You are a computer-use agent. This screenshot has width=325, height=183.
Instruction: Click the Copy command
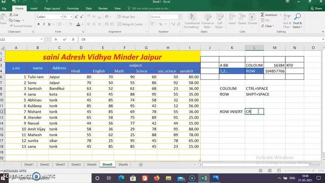(x=15, y=20)
